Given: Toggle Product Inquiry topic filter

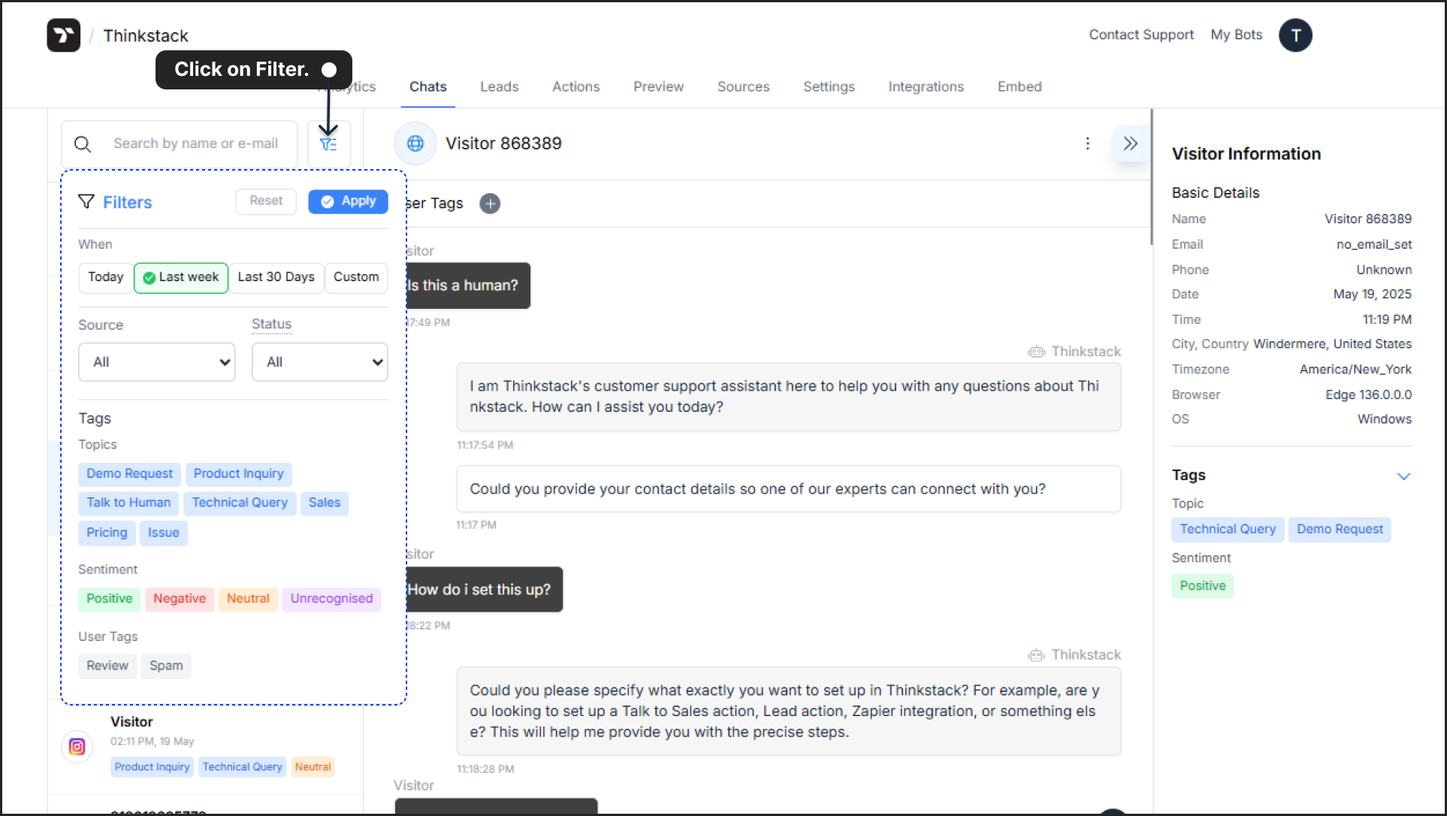Looking at the screenshot, I should tap(239, 474).
